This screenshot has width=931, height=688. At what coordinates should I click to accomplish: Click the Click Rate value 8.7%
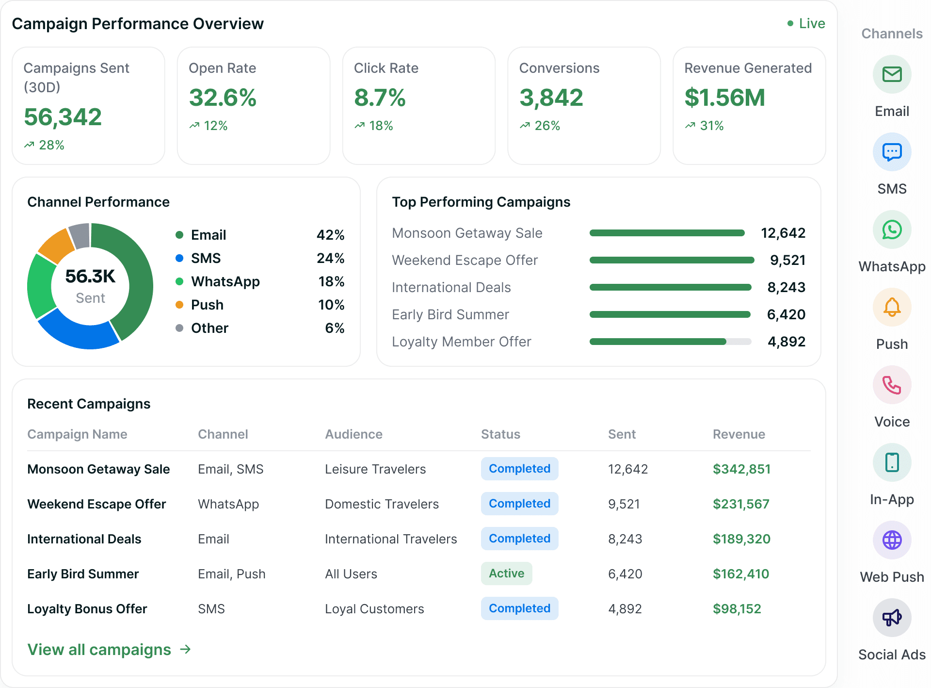(380, 98)
